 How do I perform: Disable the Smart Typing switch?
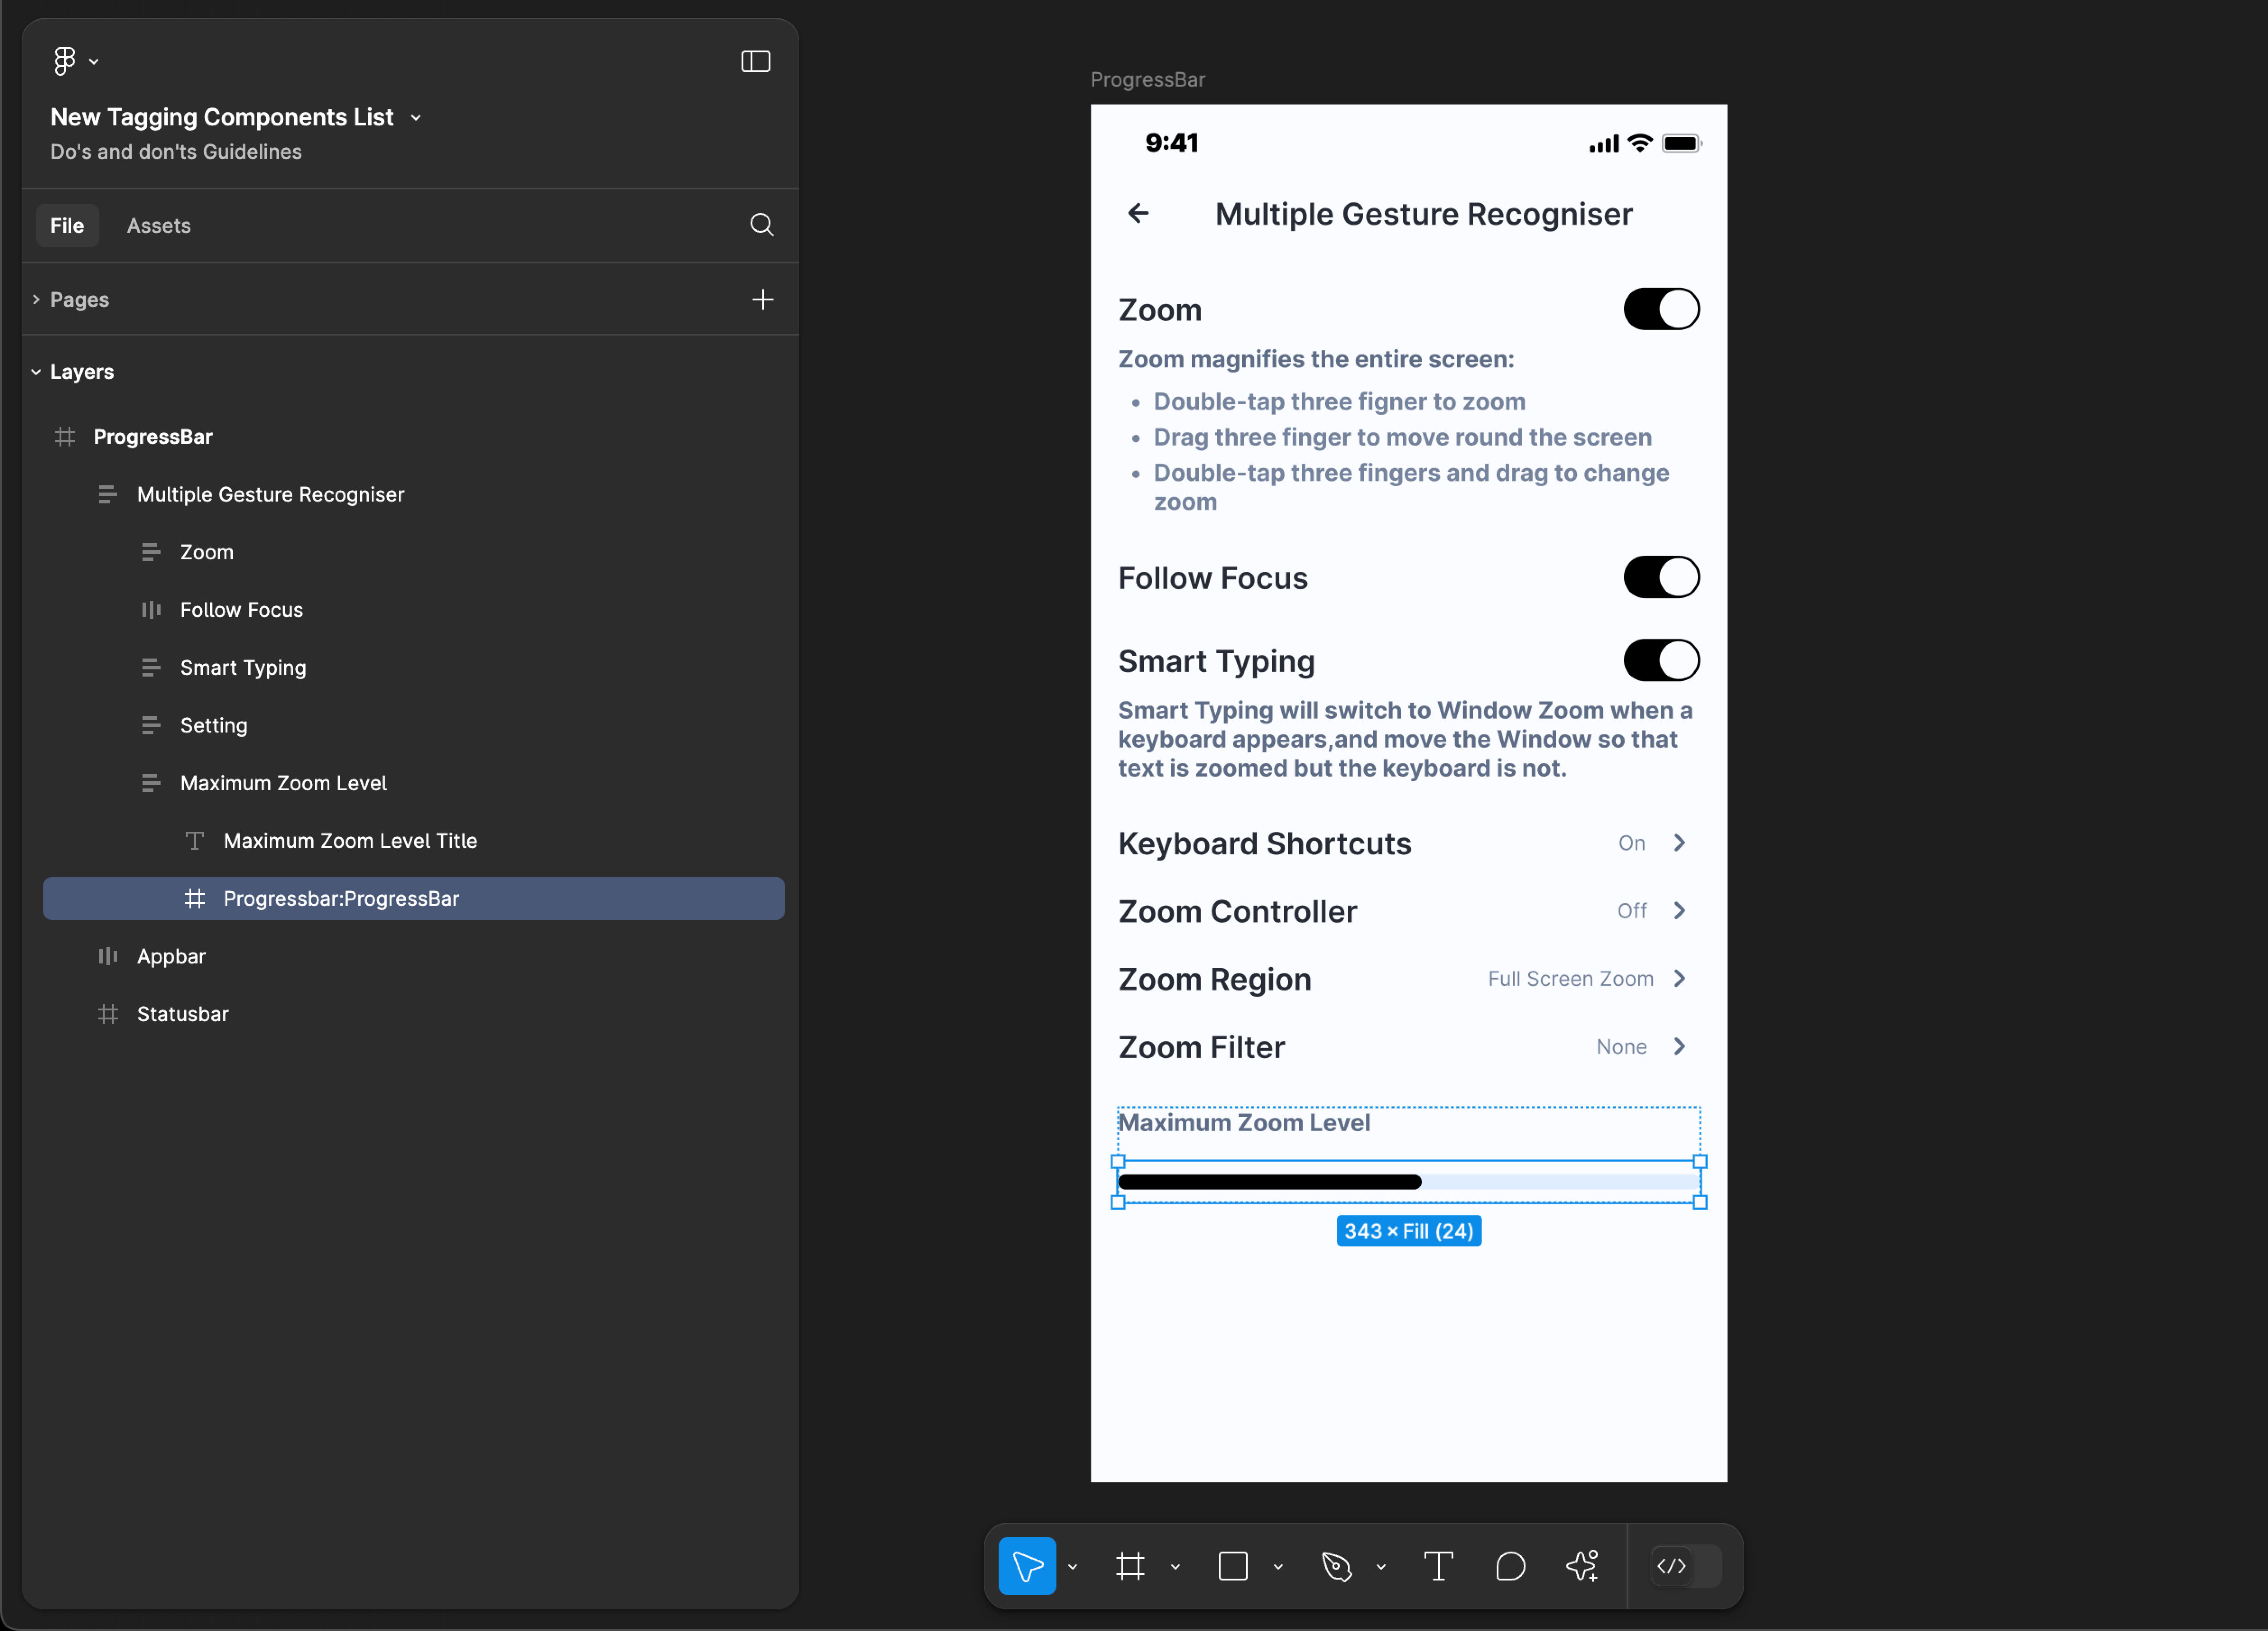click(1660, 660)
